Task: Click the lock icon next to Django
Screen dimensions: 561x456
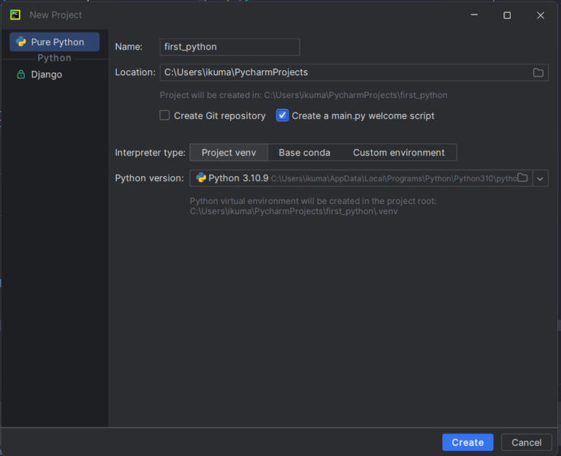Action: coord(21,75)
